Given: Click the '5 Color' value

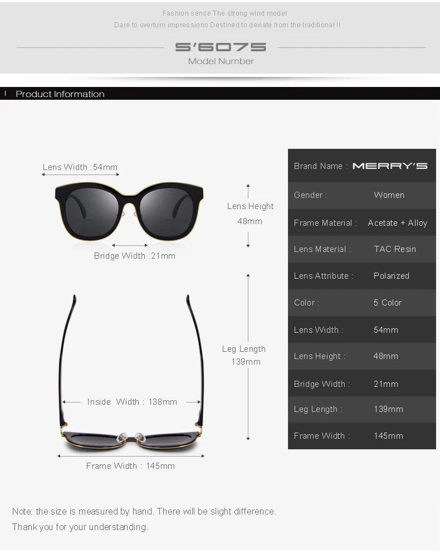Looking at the screenshot, I should pos(388,303).
